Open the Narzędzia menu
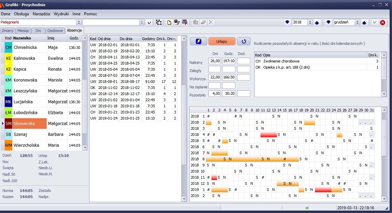Image resolution: width=392 pixels, height=213 pixels. pos(41,14)
